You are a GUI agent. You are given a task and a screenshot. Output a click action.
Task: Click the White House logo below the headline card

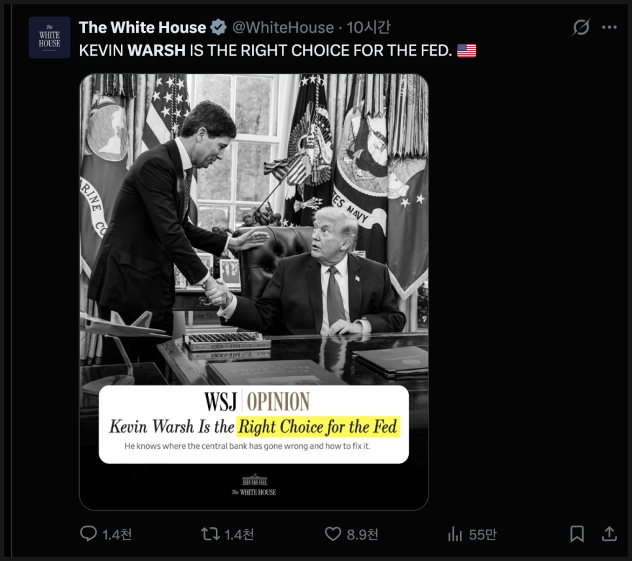(x=254, y=484)
